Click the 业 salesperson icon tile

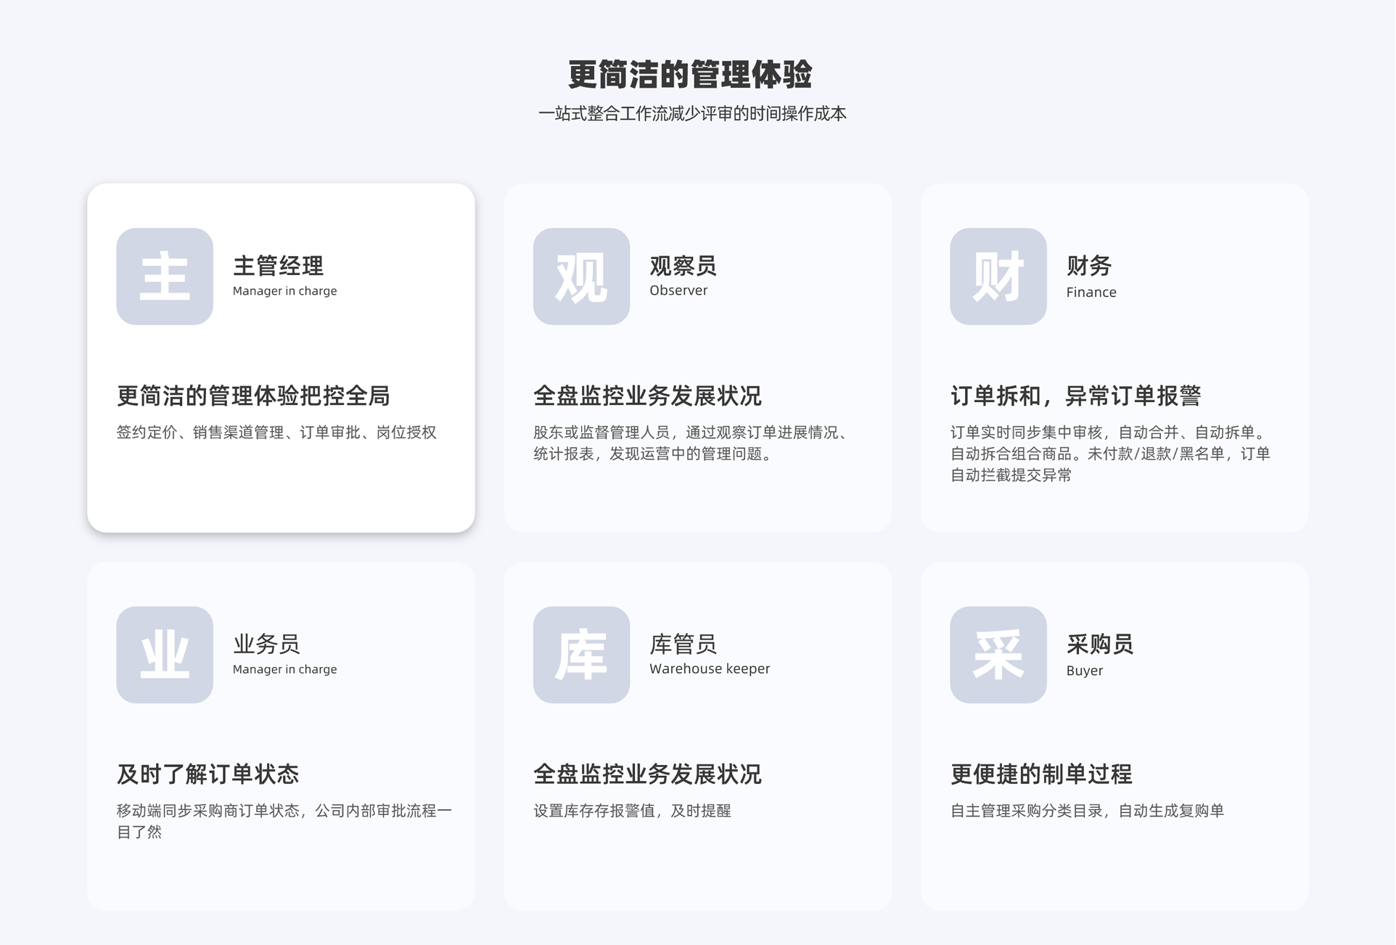pos(164,654)
